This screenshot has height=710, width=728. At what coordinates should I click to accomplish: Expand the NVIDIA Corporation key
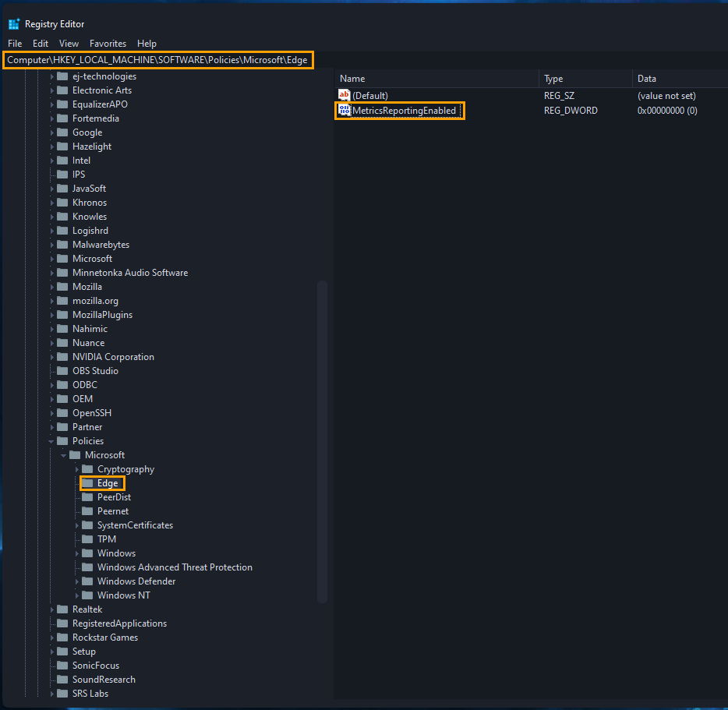click(x=51, y=357)
